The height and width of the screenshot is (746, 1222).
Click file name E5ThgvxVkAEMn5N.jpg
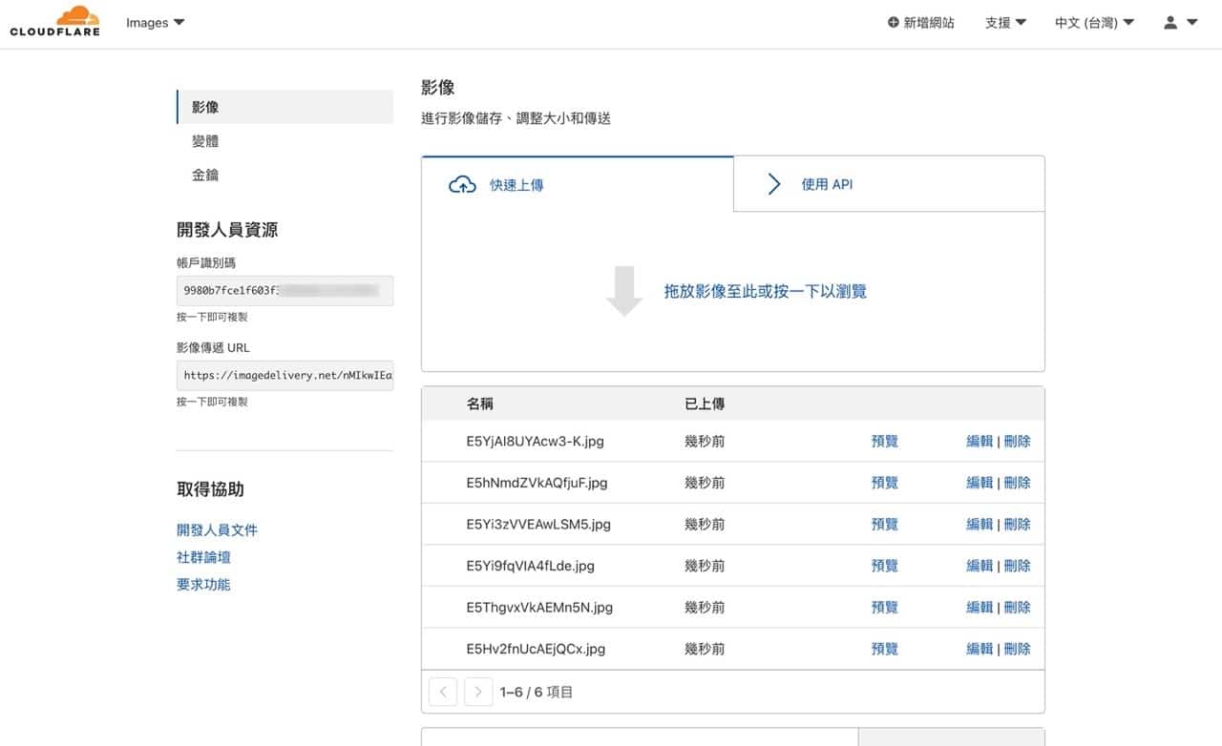coord(539,608)
